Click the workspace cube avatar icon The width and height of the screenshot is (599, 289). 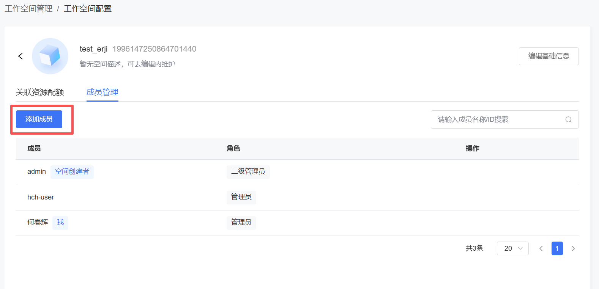pos(50,56)
